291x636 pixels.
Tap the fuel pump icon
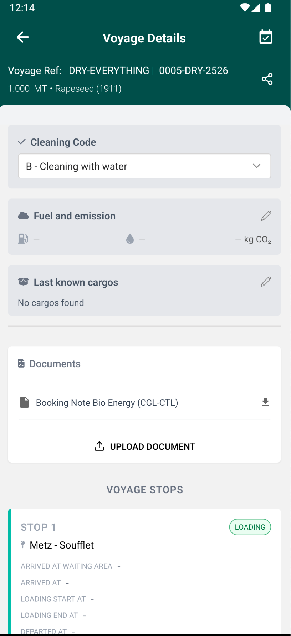[x=23, y=239]
